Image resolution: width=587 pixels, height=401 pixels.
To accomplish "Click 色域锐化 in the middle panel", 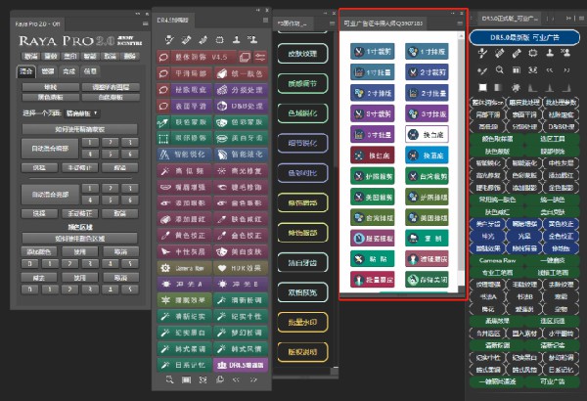I will pos(302,113).
